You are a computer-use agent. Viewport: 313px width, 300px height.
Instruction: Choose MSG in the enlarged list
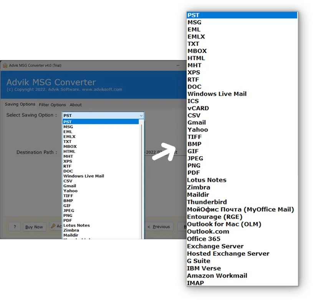(x=194, y=22)
